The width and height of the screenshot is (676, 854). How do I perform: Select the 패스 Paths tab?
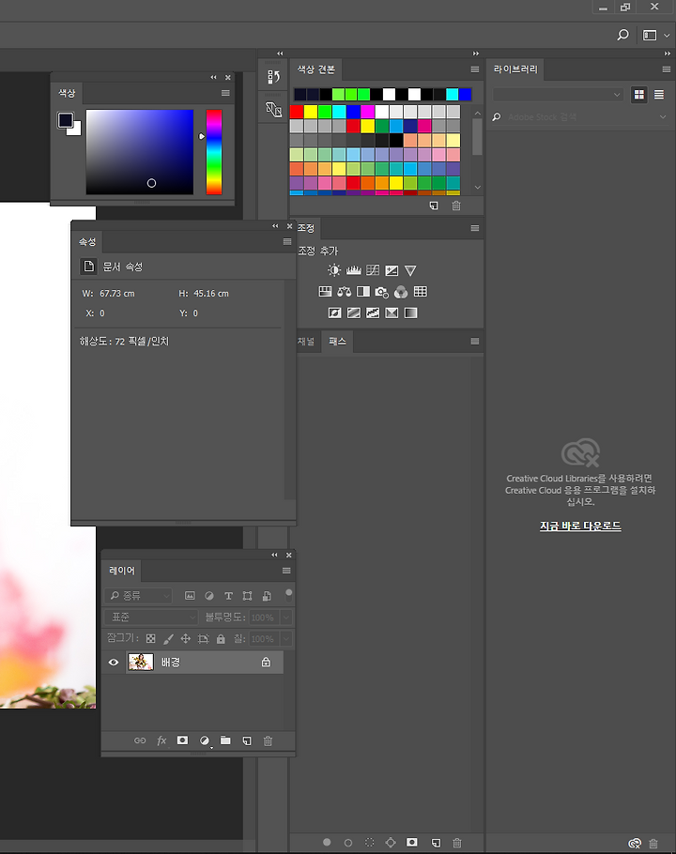[337, 342]
